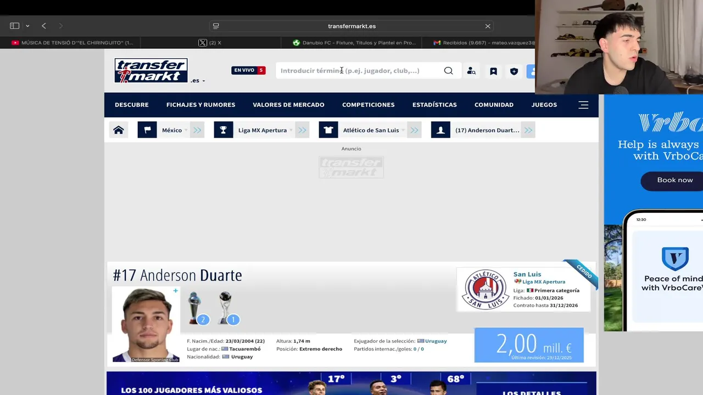This screenshot has width=703, height=395.
Task: Click the double arrow after México breadcrumb
Action: 197,130
